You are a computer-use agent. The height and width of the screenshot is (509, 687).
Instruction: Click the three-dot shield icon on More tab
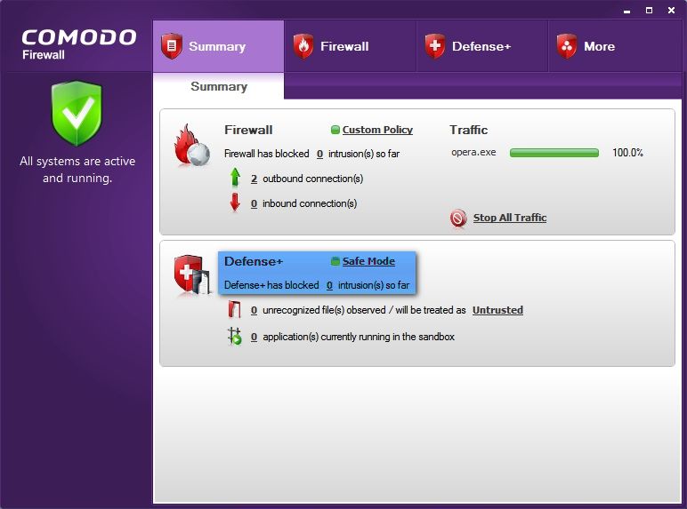(x=567, y=45)
